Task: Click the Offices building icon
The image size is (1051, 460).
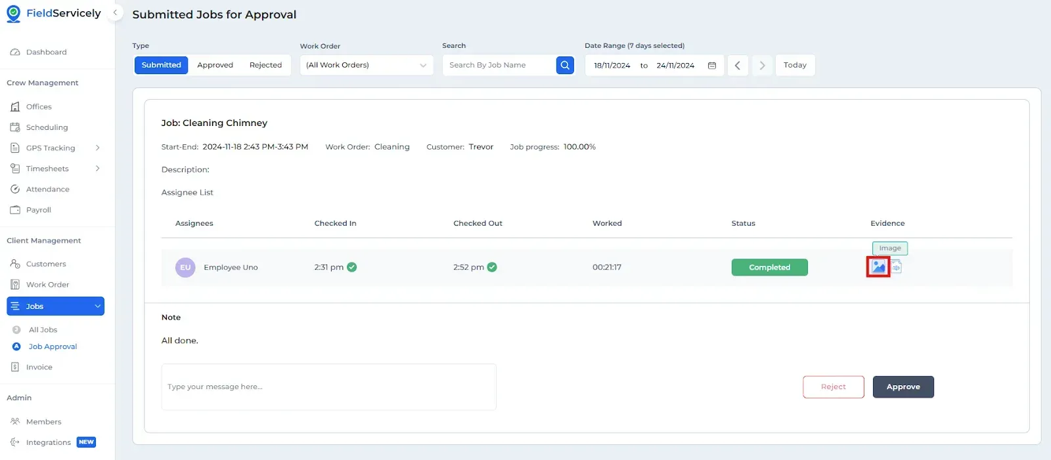Action: [x=15, y=106]
